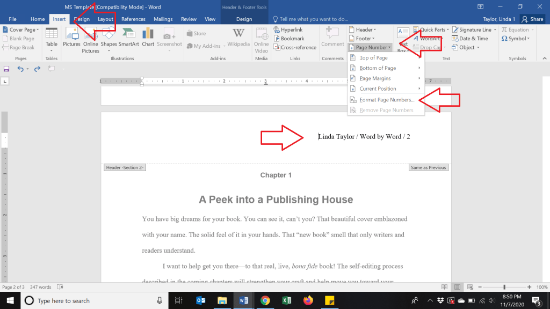Open Outlook from the taskbar

(201, 300)
